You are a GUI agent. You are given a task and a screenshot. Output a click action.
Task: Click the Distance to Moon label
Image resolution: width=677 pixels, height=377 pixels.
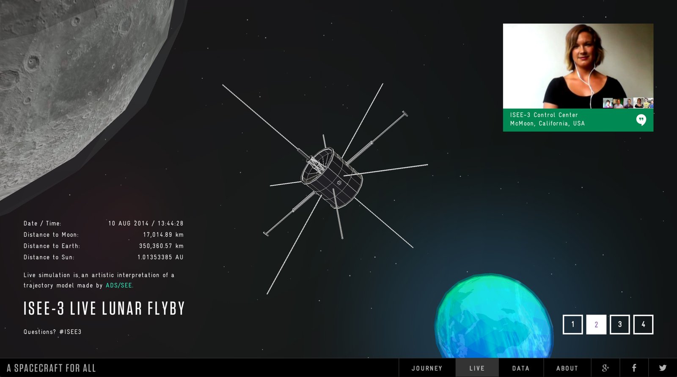(51, 235)
